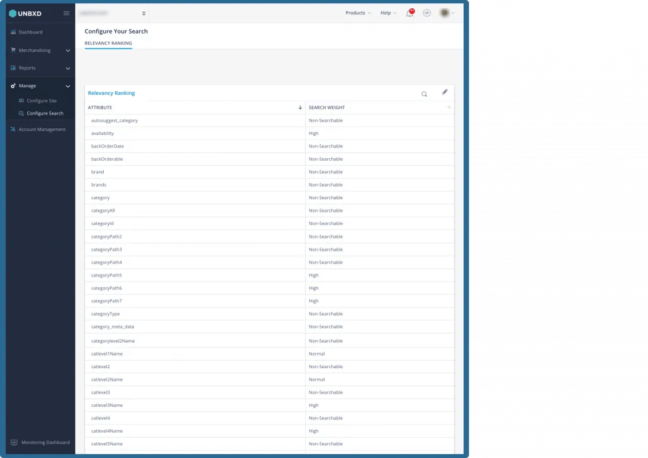648x458 pixels.
Task: Open the site selector dropdown
Action: [x=113, y=13]
